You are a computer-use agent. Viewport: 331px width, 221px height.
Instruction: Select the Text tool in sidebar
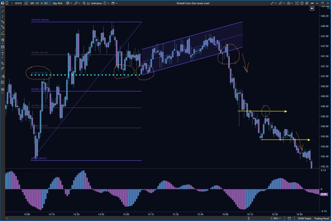coord(3,54)
